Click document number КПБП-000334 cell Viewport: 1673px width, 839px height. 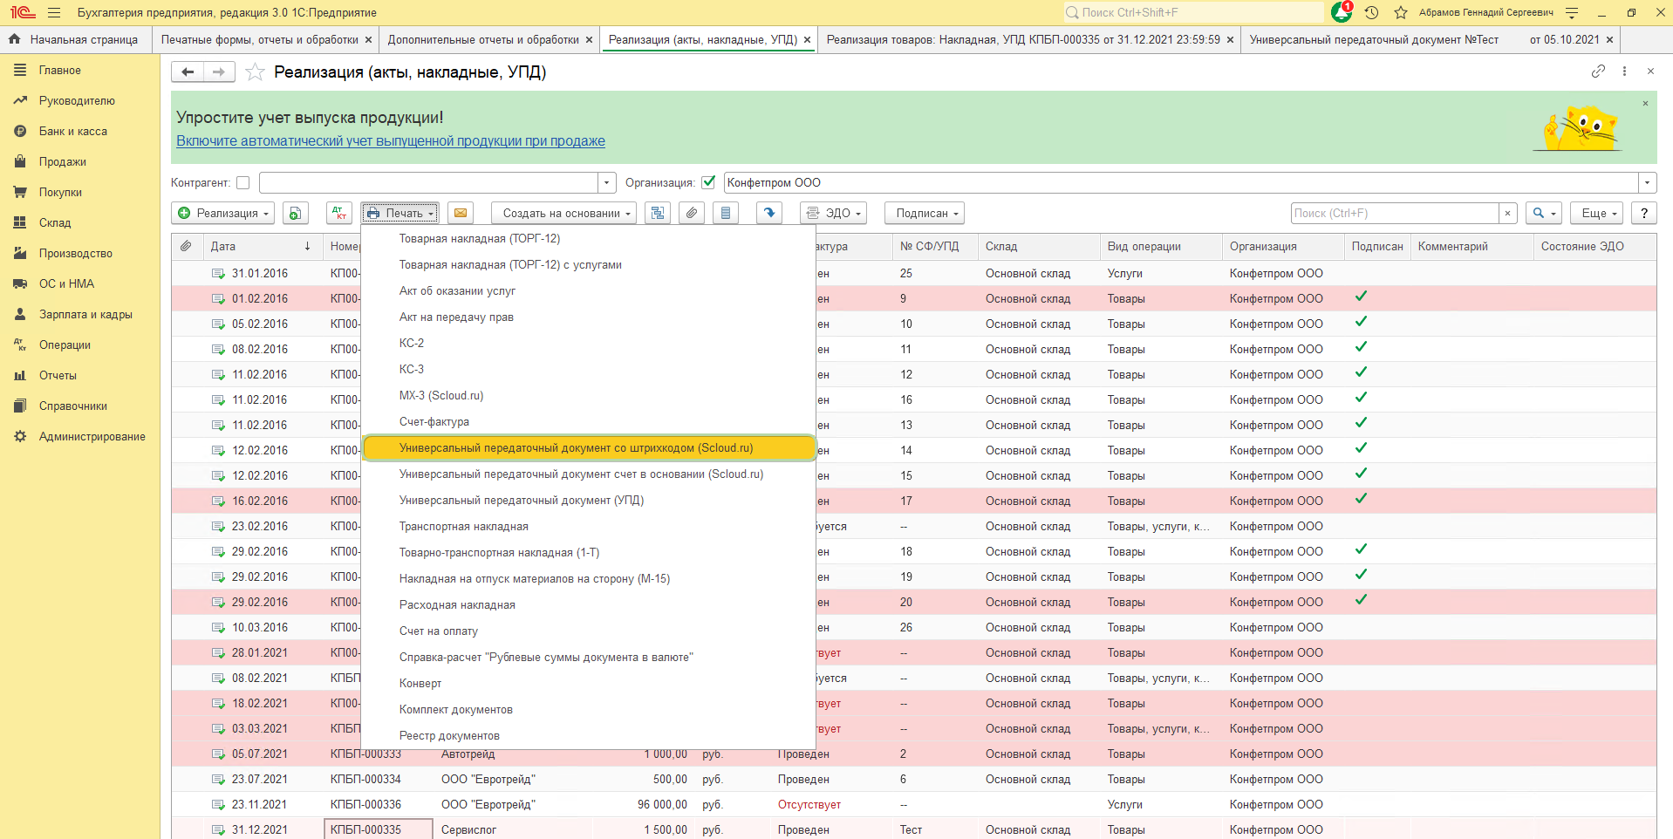[378, 779]
